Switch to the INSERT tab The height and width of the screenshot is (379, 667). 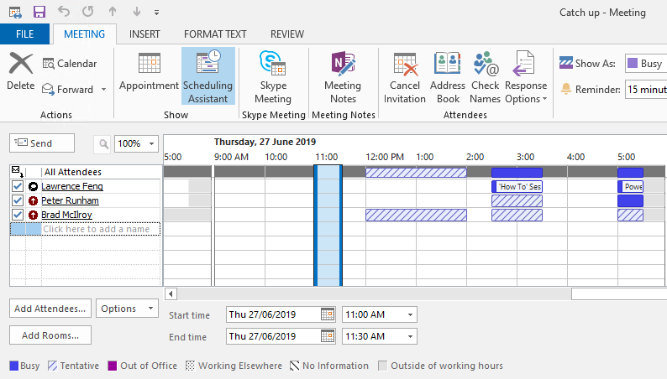[144, 34]
